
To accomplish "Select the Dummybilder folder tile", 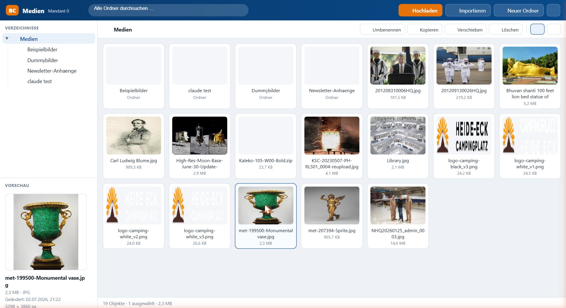I will [x=266, y=76].
